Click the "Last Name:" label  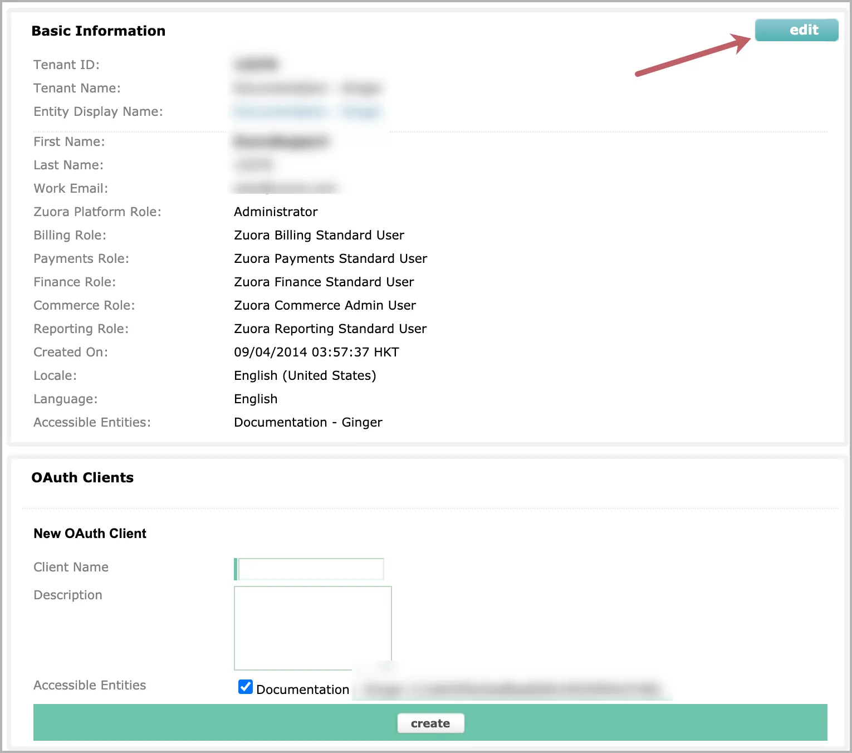point(68,165)
